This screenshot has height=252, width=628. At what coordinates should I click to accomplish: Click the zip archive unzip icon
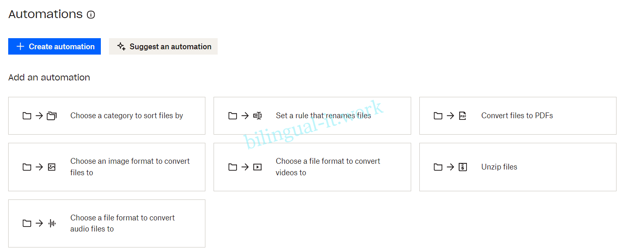[x=462, y=167]
